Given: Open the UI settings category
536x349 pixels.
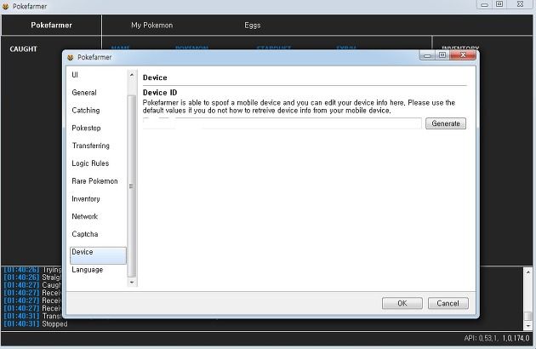Looking at the screenshot, I should coord(75,75).
